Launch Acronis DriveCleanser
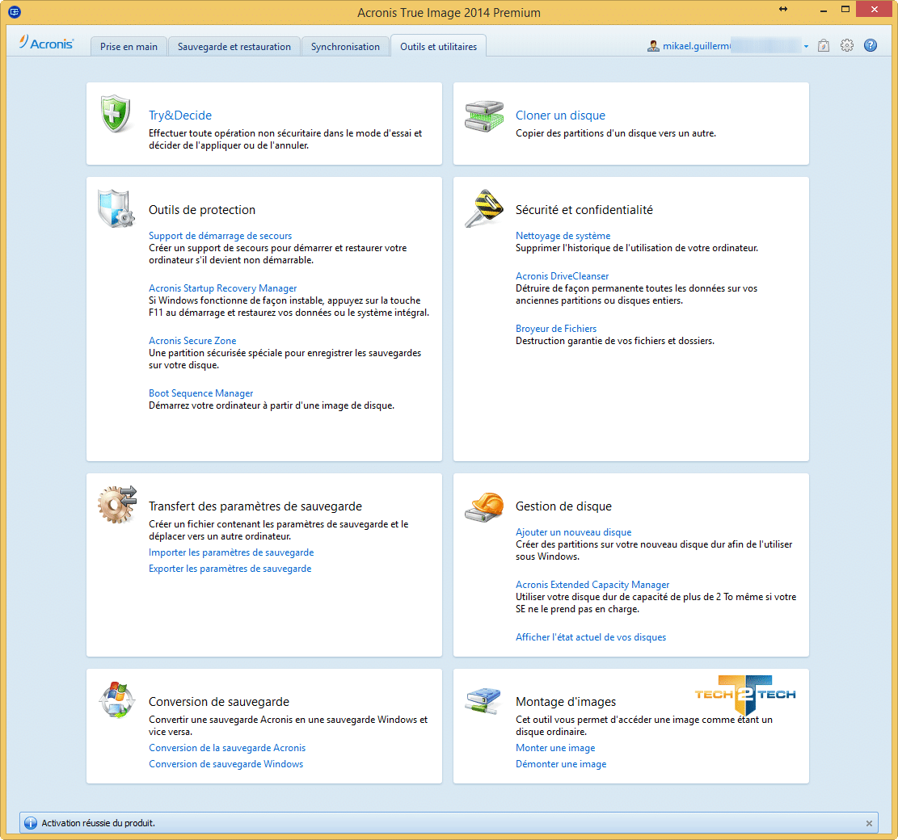 click(562, 276)
